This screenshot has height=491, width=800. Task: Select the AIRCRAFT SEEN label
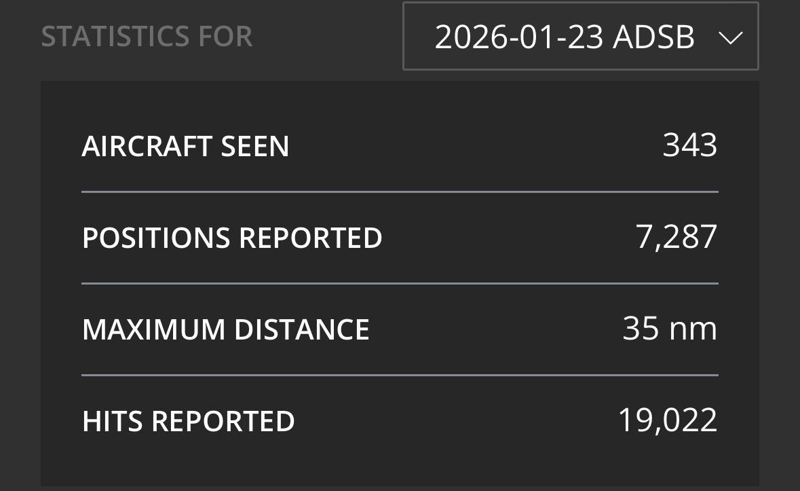click(185, 147)
